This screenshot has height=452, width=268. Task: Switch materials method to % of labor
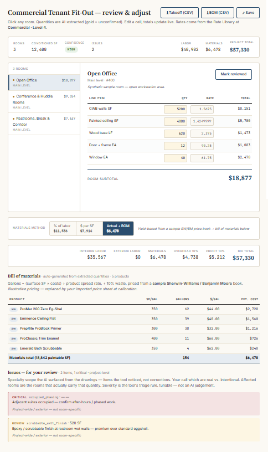click(x=63, y=228)
